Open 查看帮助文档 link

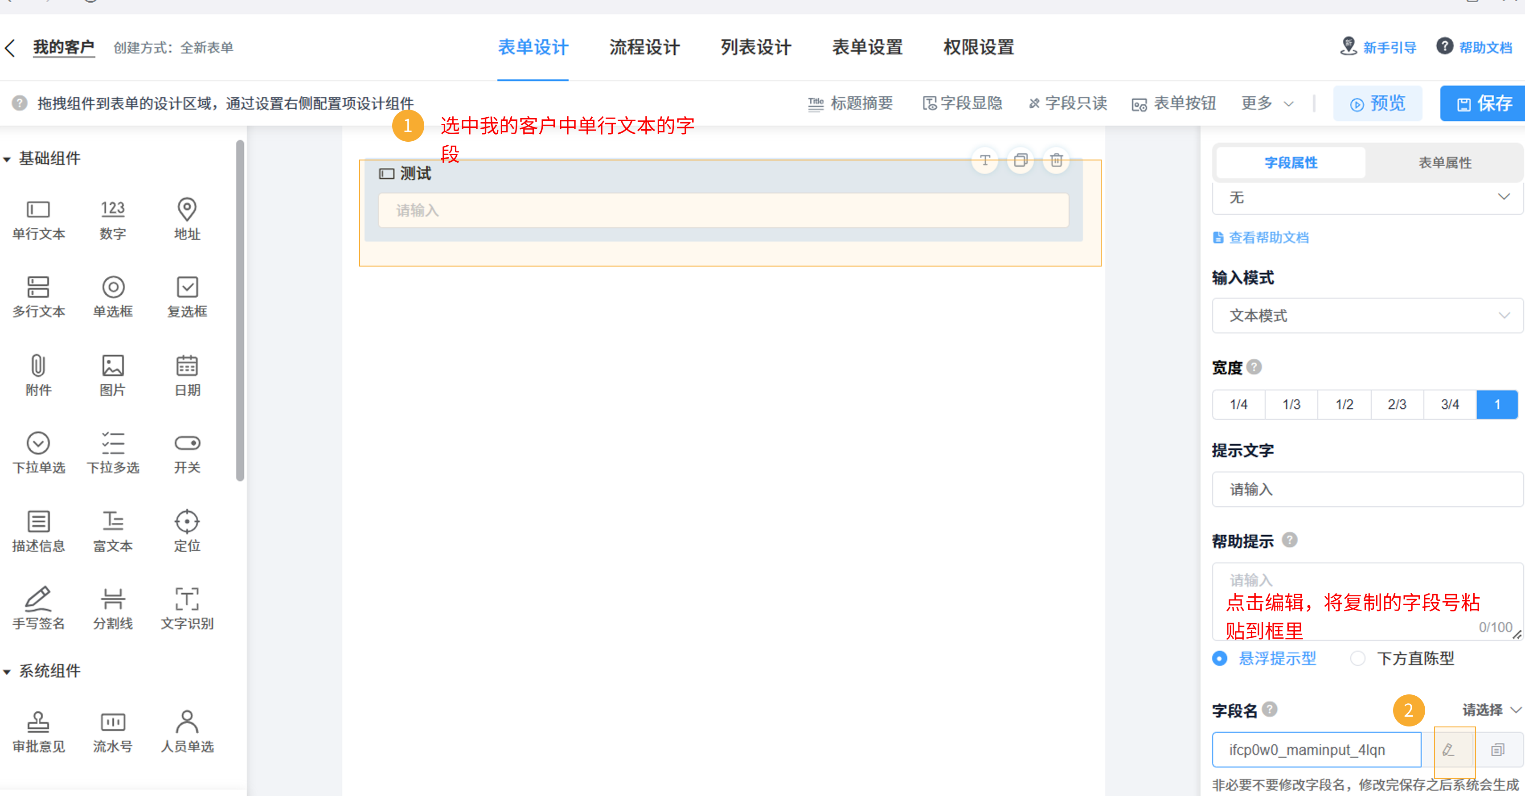click(1260, 238)
